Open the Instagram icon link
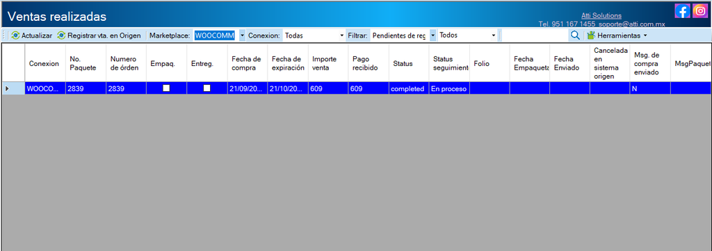The width and height of the screenshot is (712, 251). [701, 11]
